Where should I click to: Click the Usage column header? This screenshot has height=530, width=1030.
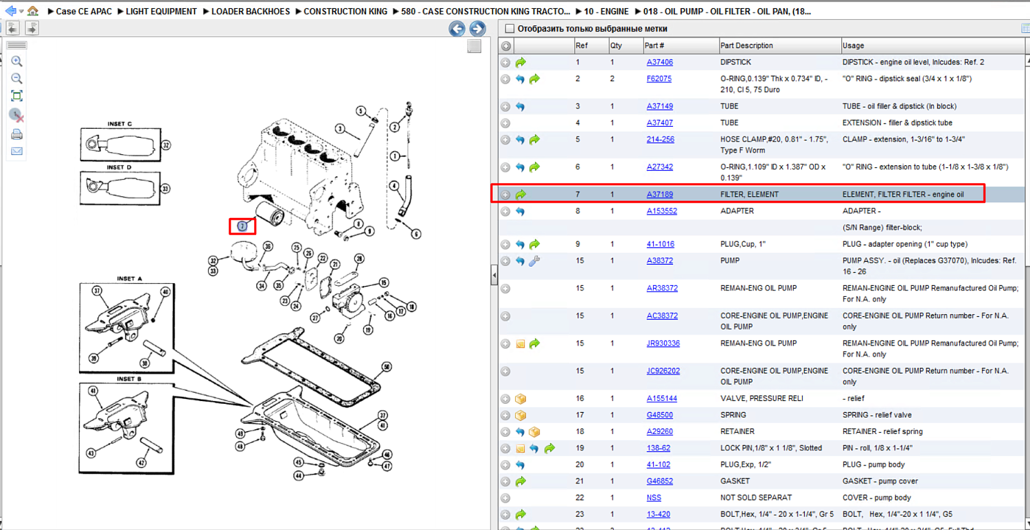click(934, 46)
